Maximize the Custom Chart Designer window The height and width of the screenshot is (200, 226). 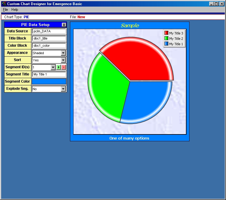pos(216,4)
